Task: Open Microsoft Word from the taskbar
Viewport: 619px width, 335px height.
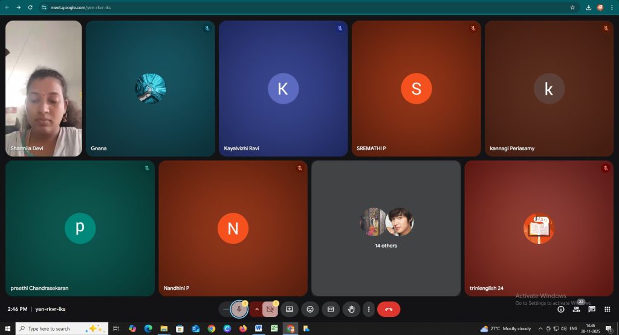Action: [x=259, y=328]
